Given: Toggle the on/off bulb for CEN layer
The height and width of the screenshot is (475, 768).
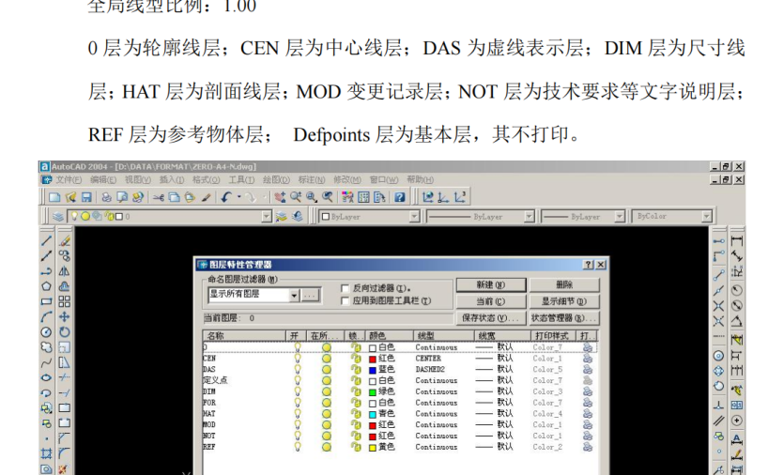Looking at the screenshot, I should 298,358.
